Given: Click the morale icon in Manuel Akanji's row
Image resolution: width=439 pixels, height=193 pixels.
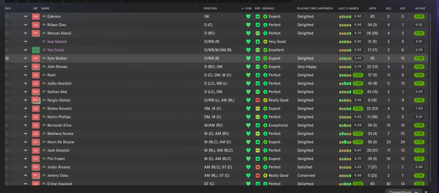Looking at the screenshot, I should click(x=265, y=33).
